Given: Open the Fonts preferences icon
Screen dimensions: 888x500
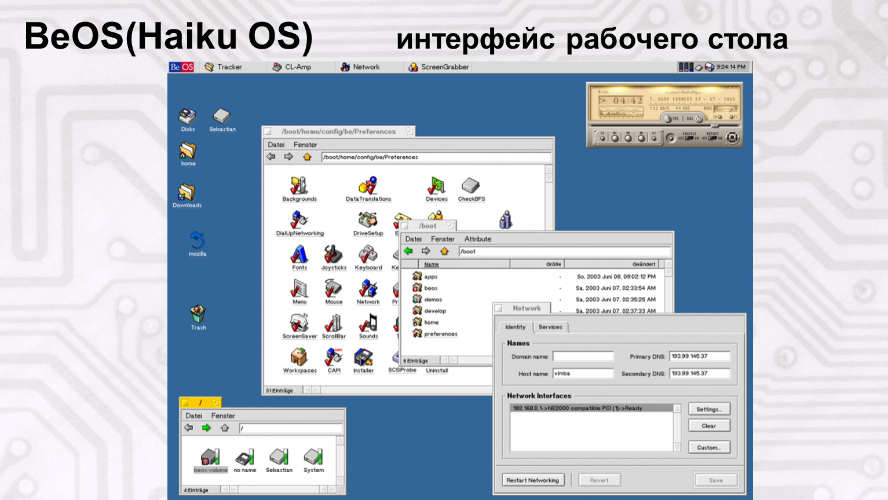Looking at the screenshot, I should (299, 255).
